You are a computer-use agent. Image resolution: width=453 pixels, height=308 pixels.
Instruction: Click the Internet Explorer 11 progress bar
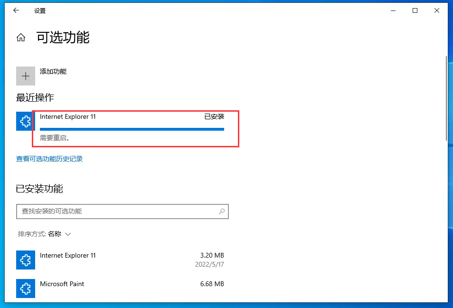pyautogui.click(x=132, y=129)
